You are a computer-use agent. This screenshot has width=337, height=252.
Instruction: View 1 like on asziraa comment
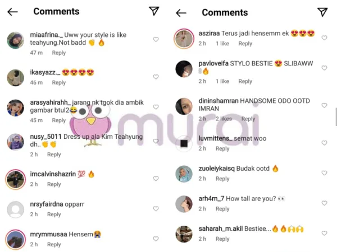[x=222, y=44]
